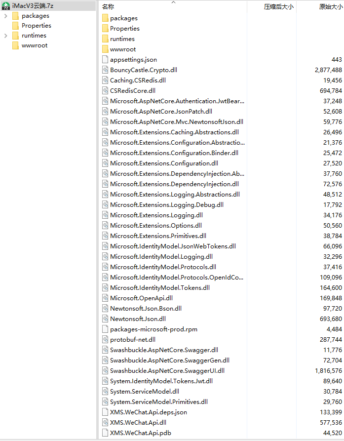Click the 133,399 size value
This screenshot has height=441, width=344.
coord(331,412)
